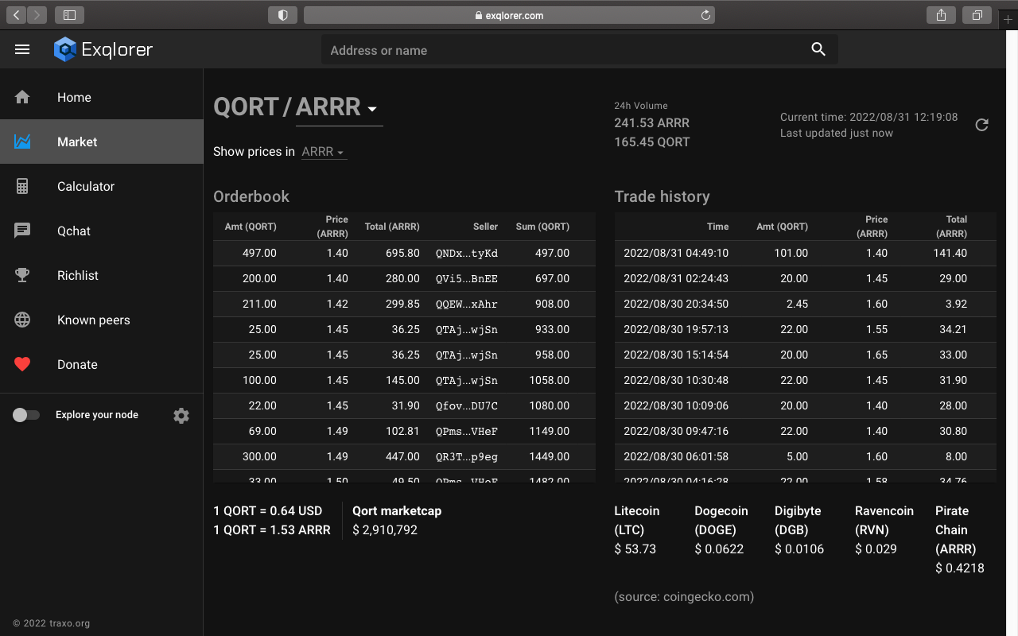Refresh market data with reload icon
This screenshot has width=1018, height=636.
click(x=982, y=125)
